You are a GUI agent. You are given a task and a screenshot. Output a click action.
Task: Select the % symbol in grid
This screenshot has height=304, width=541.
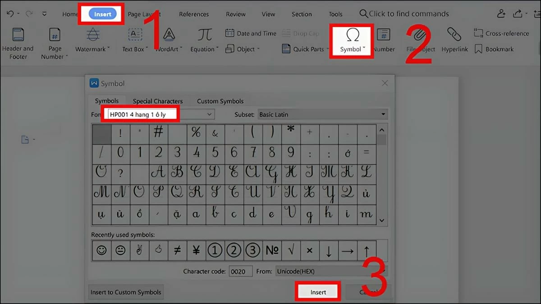coord(196,133)
